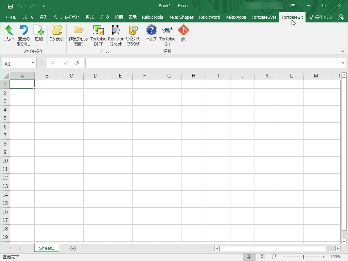Launch Tortoise DIFF tool
Image resolution: width=348 pixels, height=261 pixels.
(98, 34)
